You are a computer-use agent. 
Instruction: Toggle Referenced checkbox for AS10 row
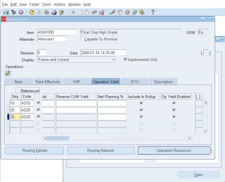coord(38,103)
